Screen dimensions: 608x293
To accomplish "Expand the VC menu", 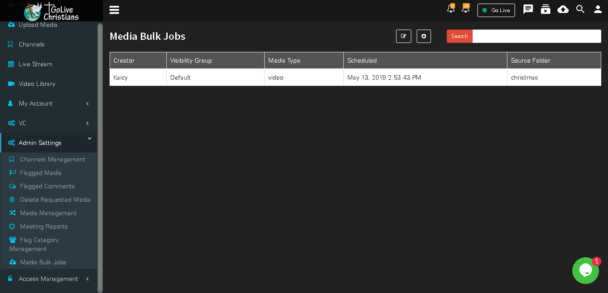I will tap(48, 123).
